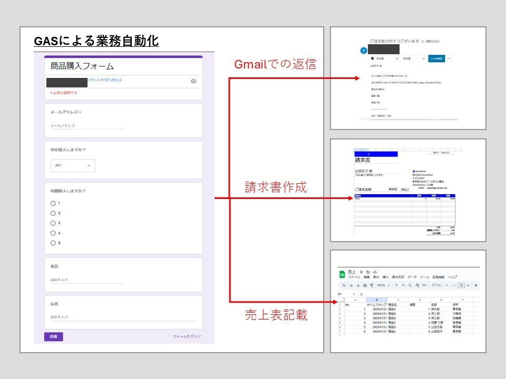506x379 pixels.
Task: Click the タイムスタンプ header cell
Action: click(x=376, y=305)
